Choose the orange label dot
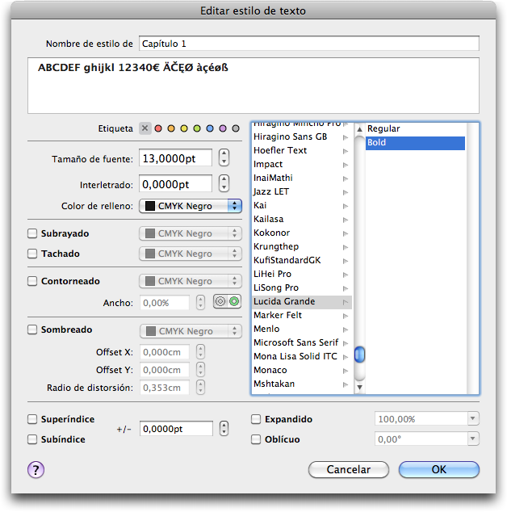 (171, 128)
